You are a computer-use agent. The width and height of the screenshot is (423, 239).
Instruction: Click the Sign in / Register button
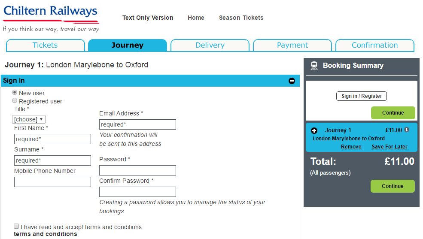tap(362, 96)
